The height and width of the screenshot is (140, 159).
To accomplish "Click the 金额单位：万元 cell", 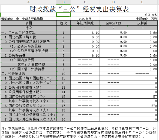I will (146, 19).
